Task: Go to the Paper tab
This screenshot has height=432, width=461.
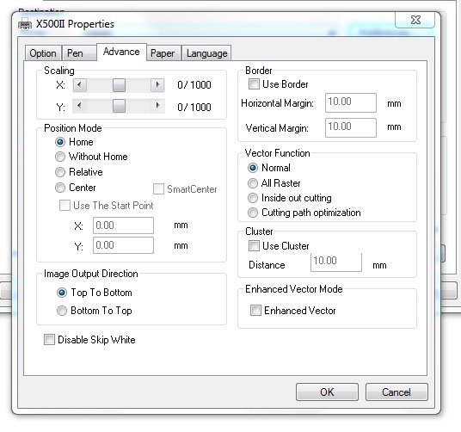Action: pyautogui.click(x=163, y=53)
